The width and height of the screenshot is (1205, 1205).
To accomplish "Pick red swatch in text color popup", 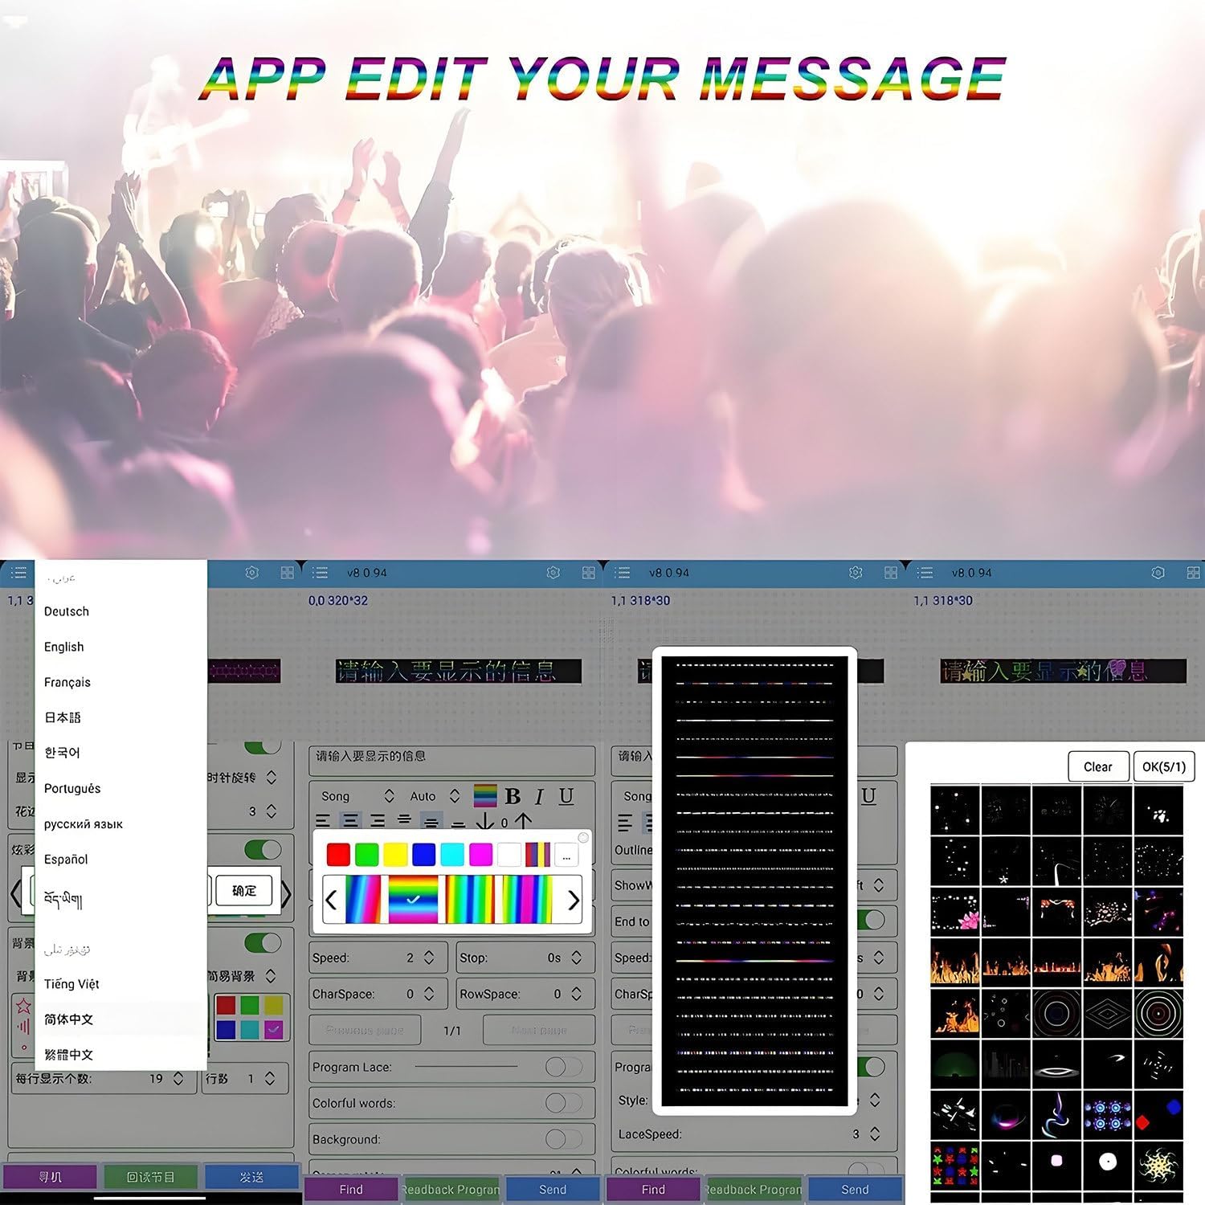I will tap(338, 855).
